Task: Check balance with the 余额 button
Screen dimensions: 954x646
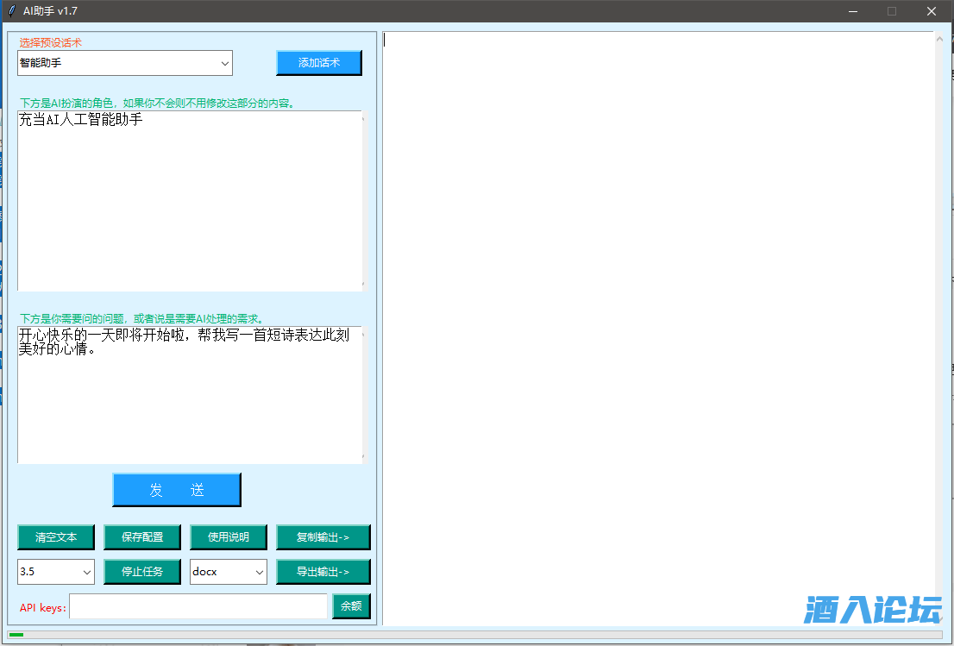Action: 351,606
